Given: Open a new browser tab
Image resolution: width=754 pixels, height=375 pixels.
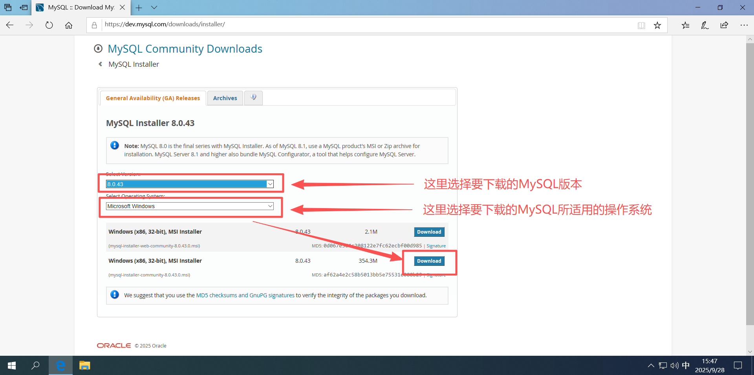Looking at the screenshot, I should (x=139, y=7).
